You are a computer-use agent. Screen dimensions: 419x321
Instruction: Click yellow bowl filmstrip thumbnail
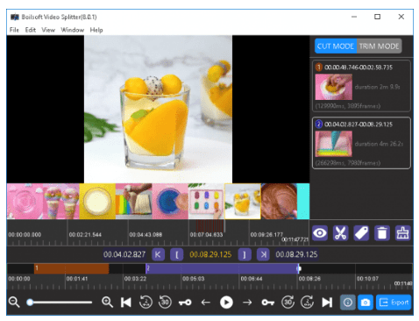coord(97,201)
